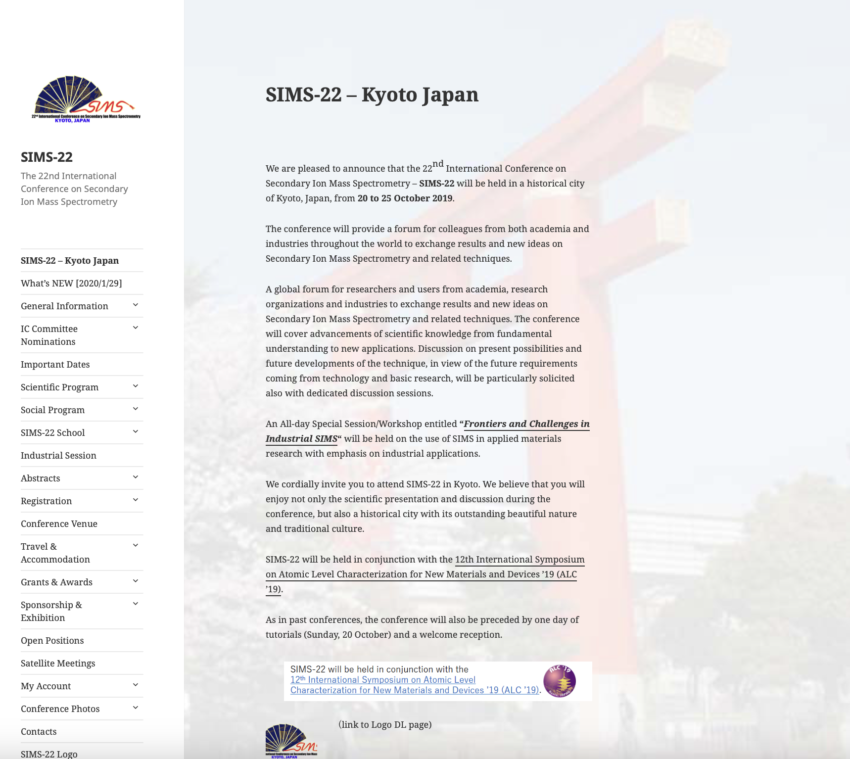The image size is (850, 759).
Task: Open Abstracts menu item
Action: (41, 478)
